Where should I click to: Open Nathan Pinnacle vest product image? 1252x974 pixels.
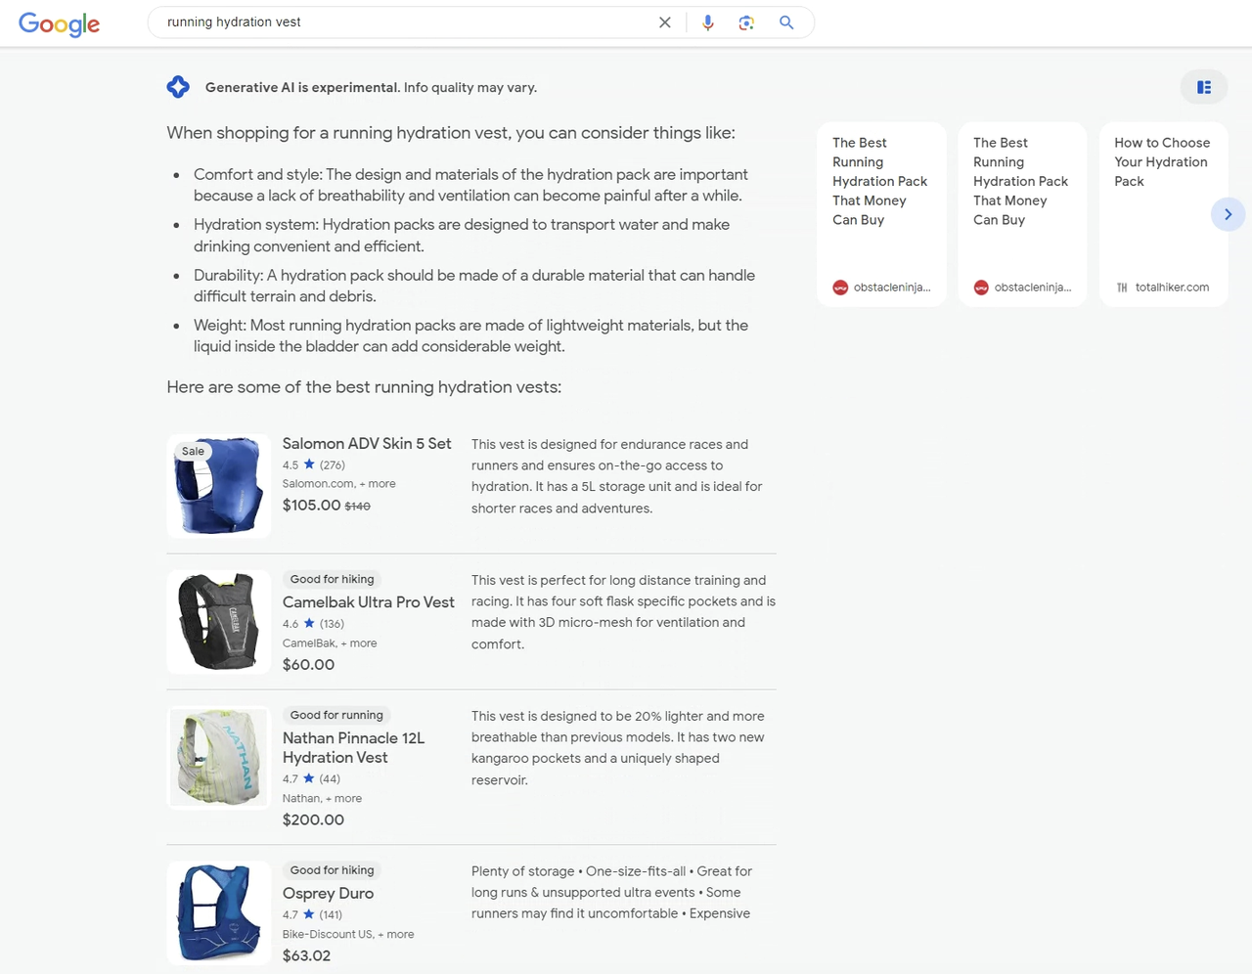(x=218, y=758)
